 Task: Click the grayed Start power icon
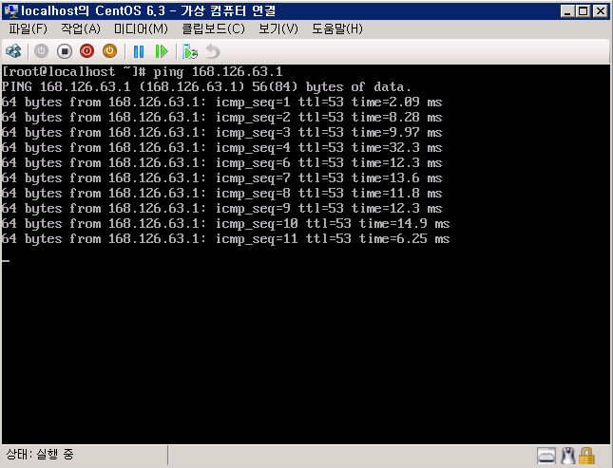coord(41,51)
